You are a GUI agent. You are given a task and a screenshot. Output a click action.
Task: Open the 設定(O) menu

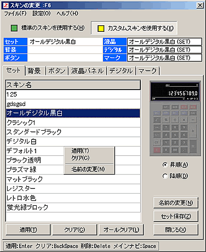[x=42, y=13]
